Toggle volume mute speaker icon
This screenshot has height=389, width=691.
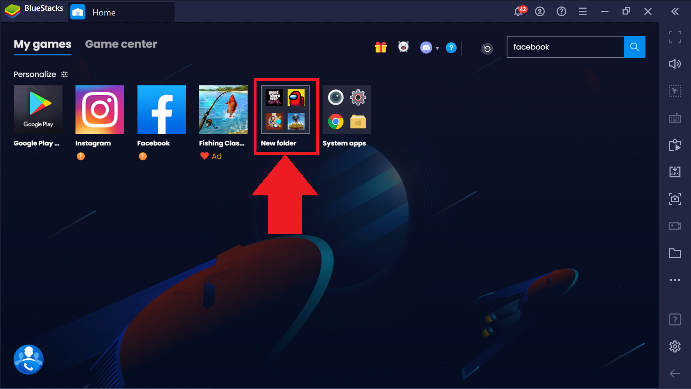pyautogui.click(x=674, y=64)
